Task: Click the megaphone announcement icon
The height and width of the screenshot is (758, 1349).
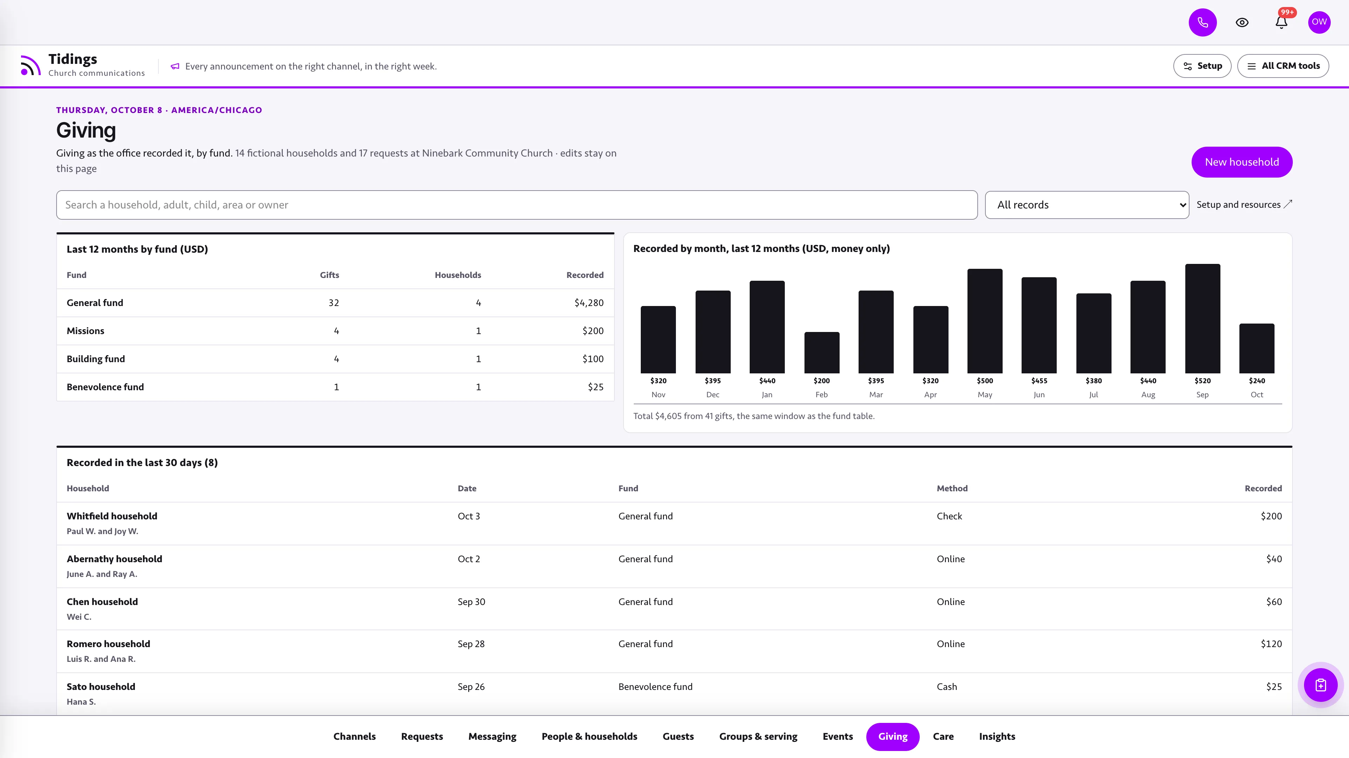Action: [175, 66]
